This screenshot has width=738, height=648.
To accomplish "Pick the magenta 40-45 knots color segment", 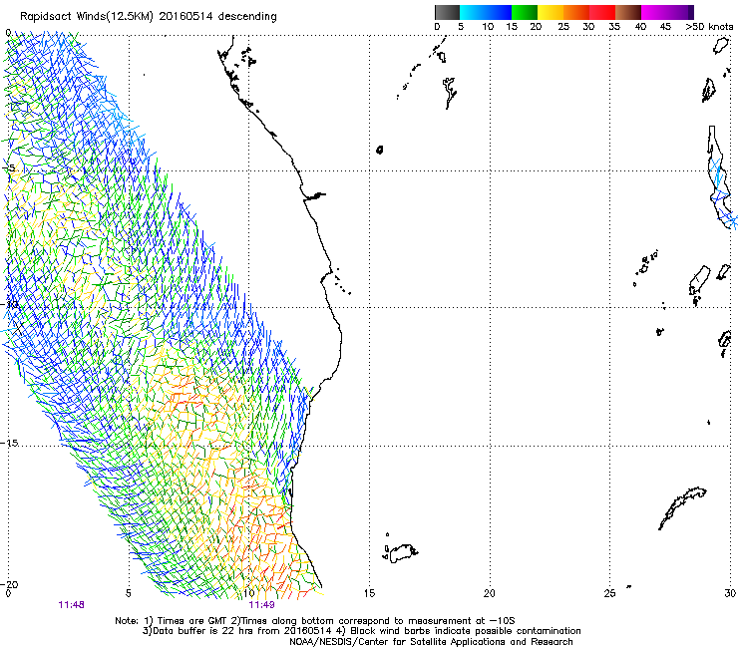I will tap(654, 12).
